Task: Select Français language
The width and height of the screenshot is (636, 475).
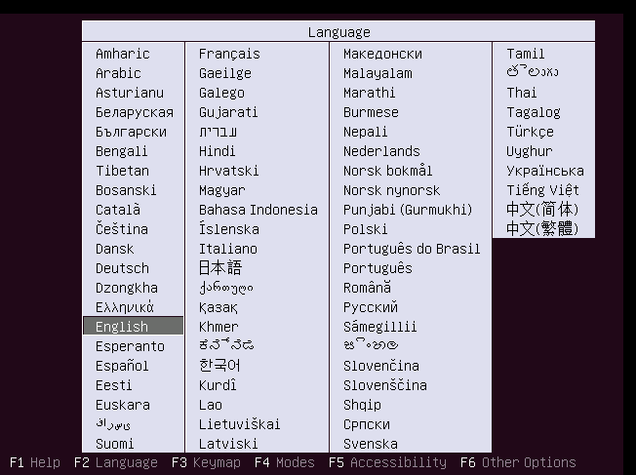Action: pyautogui.click(x=229, y=54)
